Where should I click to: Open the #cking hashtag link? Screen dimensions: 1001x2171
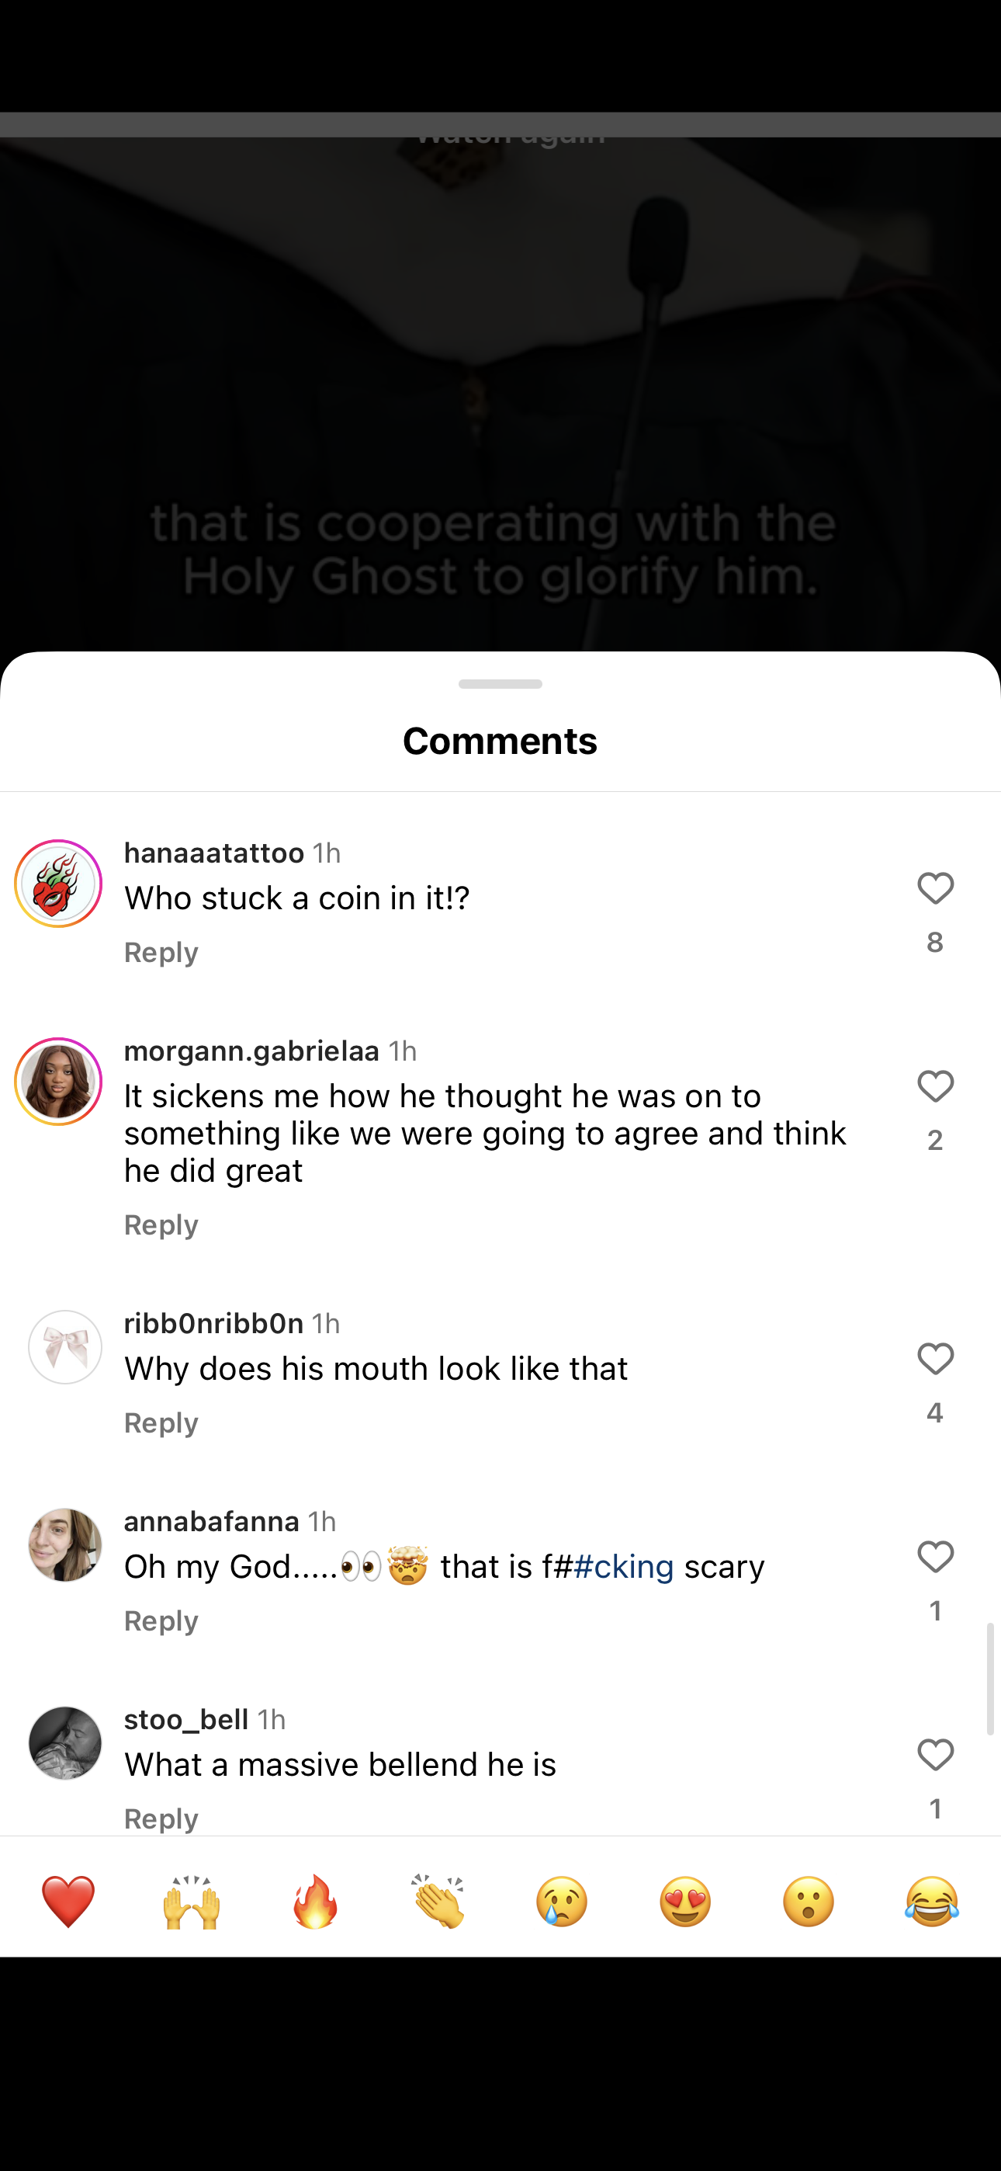pos(624,1567)
